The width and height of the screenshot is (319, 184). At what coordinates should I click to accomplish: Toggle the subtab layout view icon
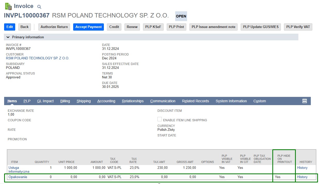(304, 101)
